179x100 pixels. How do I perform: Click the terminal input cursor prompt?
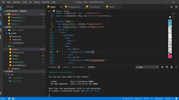pyautogui.click(x=49, y=96)
